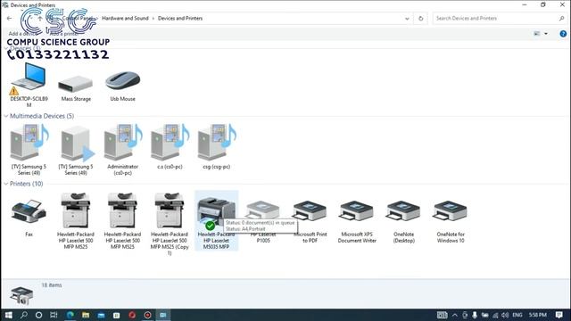Launch Microsoft Edge from the taskbar
The width and height of the screenshot is (571, 321).
(70, 315)
